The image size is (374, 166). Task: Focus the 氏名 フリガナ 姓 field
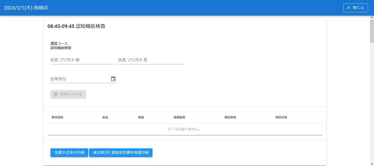(x=83, y=60)
